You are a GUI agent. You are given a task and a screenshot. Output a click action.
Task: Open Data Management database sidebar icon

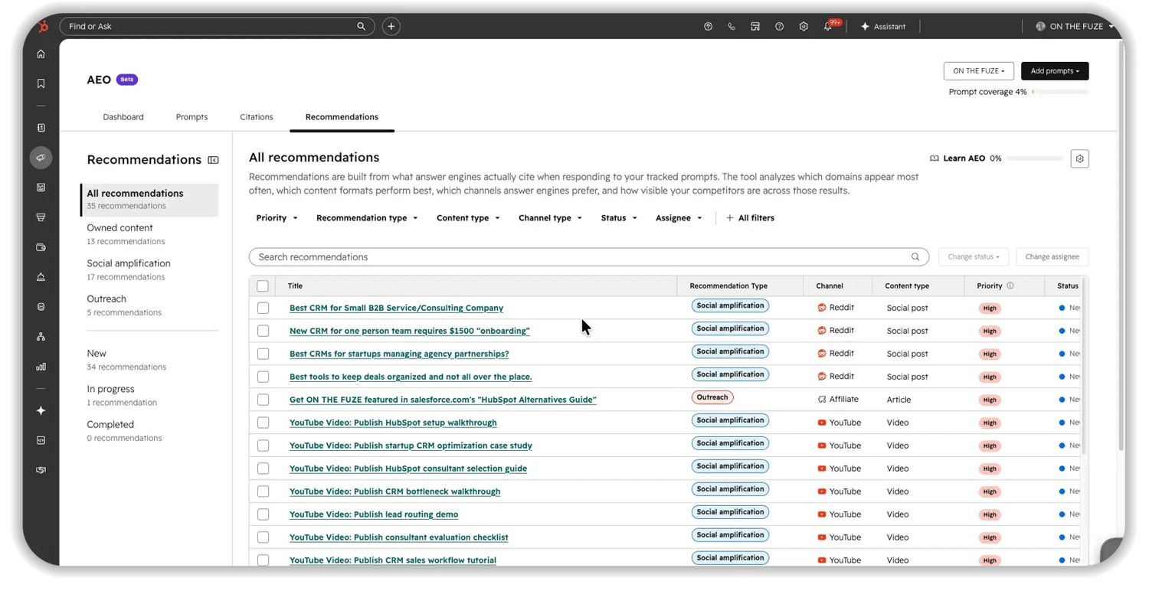(x=41, y=307)
